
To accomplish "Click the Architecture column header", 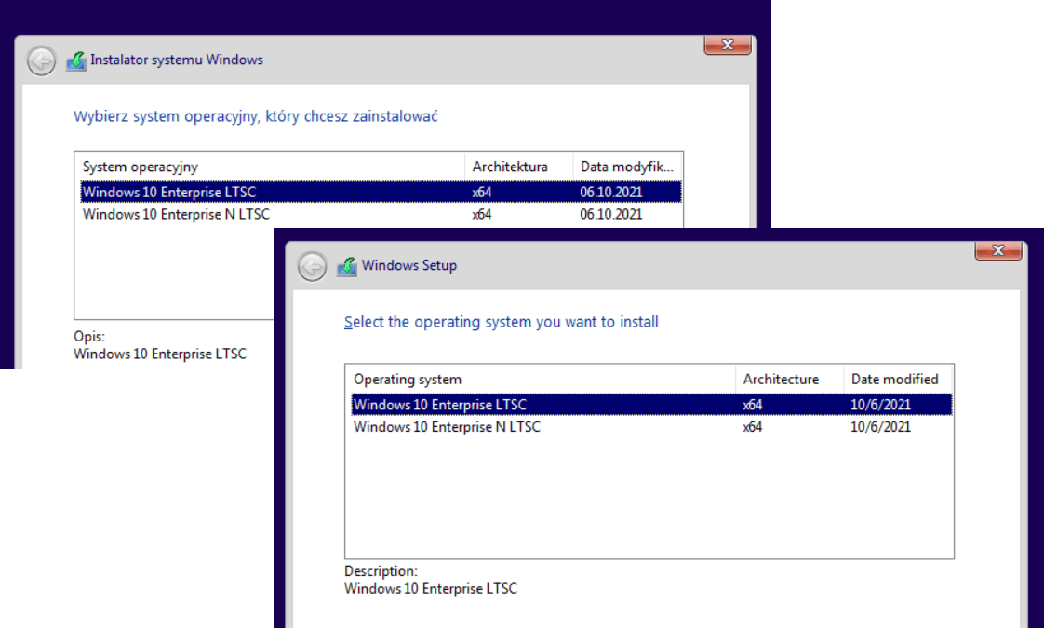I will (x=790, y=379).
